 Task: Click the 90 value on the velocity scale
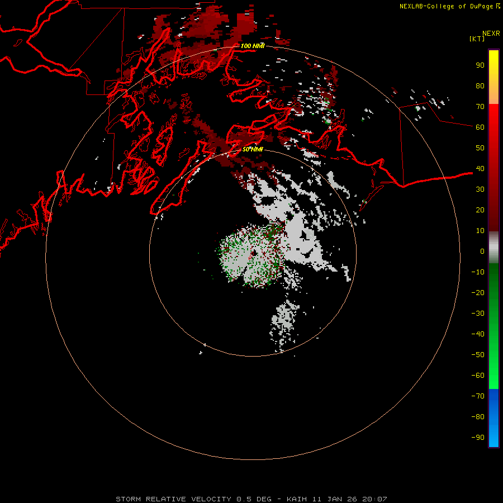tap(480, 65)
